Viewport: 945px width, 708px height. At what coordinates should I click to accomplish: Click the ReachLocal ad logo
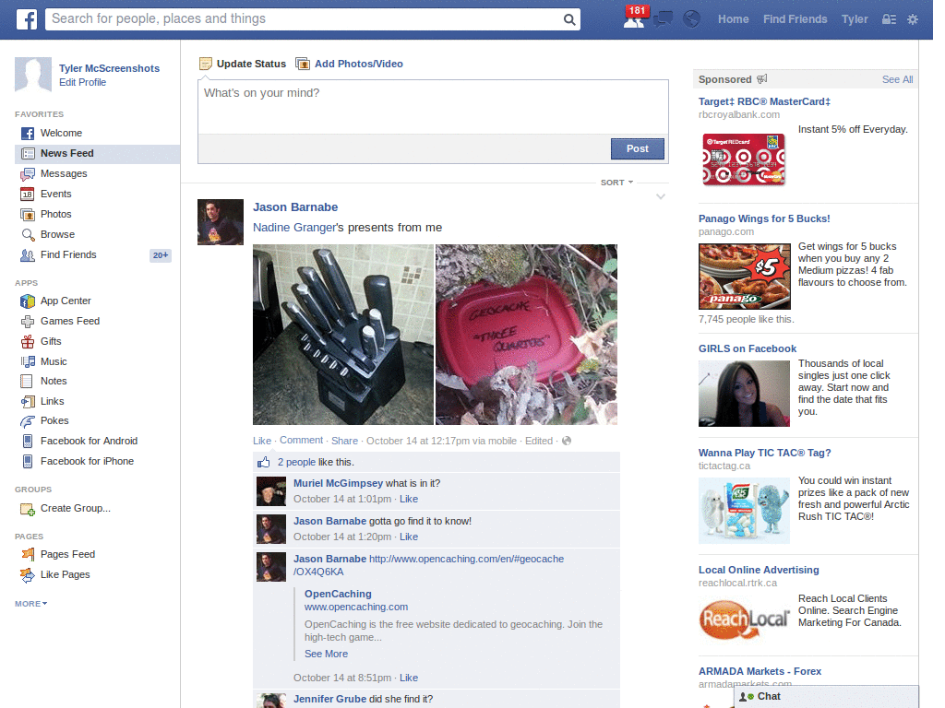[745, 619]
